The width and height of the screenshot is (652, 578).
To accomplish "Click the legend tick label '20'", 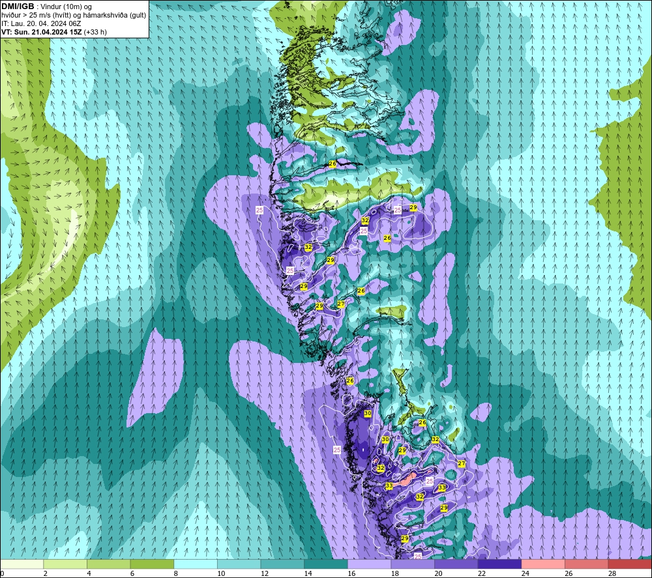I will (438, 573).
